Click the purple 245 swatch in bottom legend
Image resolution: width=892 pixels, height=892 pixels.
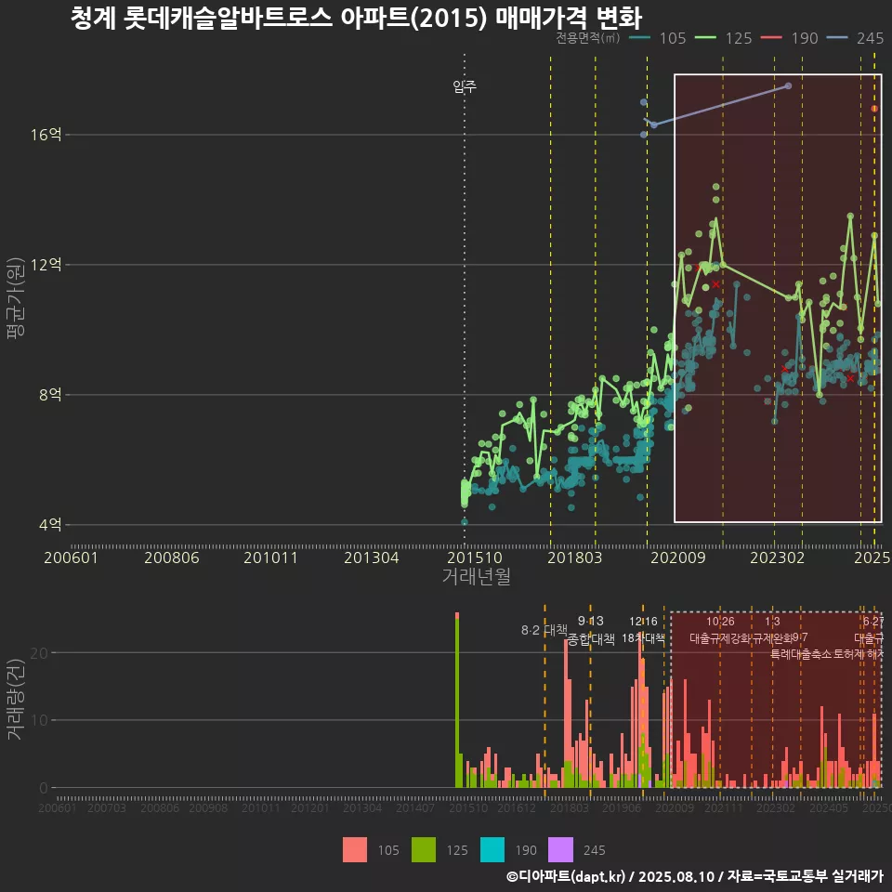click(560, 850)
